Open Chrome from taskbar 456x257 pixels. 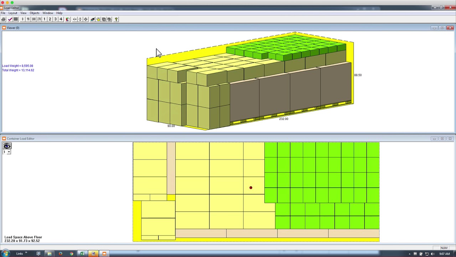[71, 254]
